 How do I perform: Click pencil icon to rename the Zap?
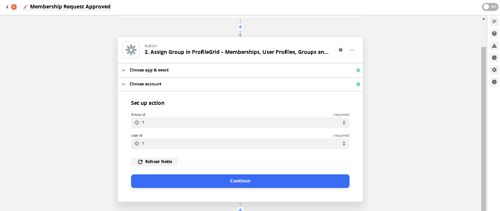click(25, 7)
